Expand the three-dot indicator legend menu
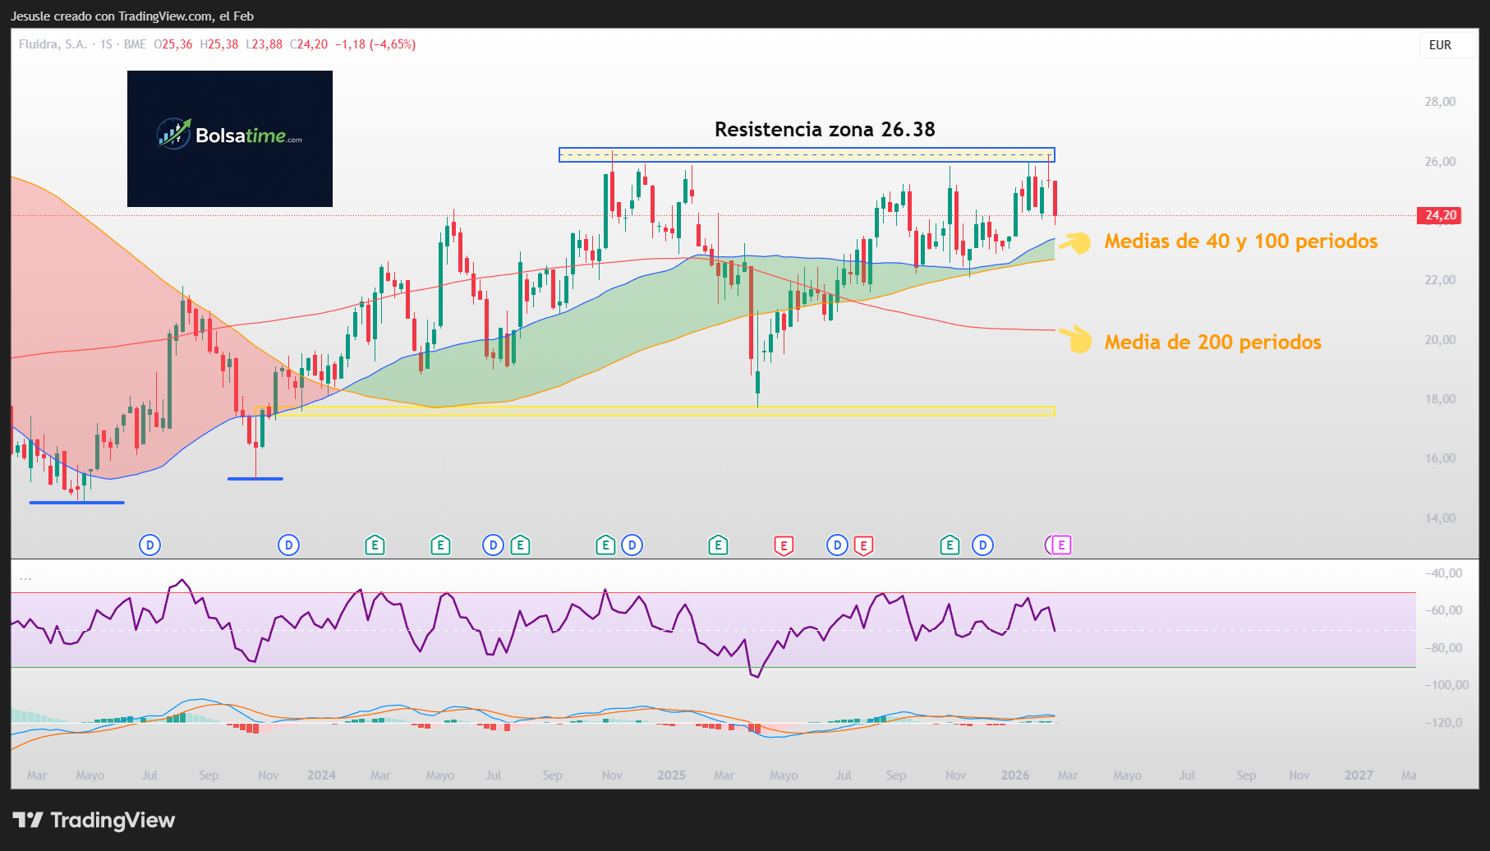Image resolution: width=1490 pixels, height=851 pixels. [25, 578]
